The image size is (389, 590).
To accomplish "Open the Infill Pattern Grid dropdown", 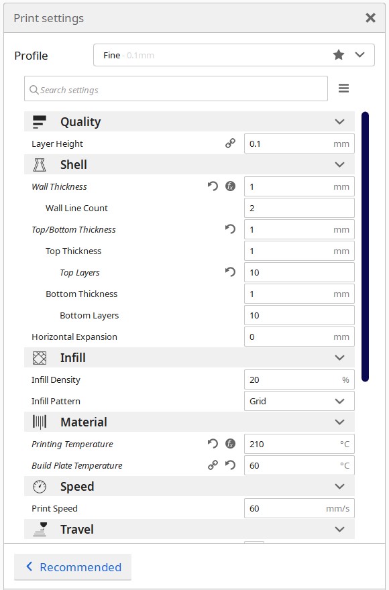I will tap(299, 401).
